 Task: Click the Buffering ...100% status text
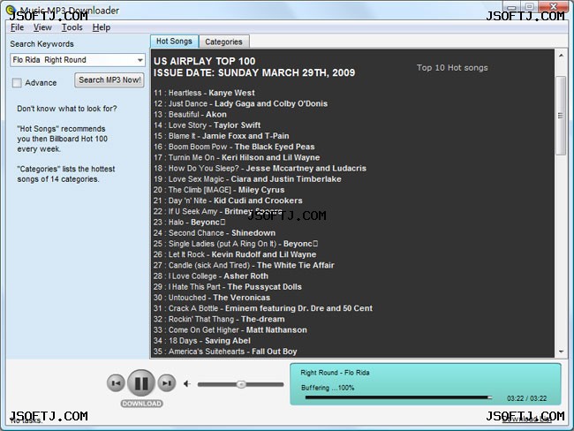328,388
